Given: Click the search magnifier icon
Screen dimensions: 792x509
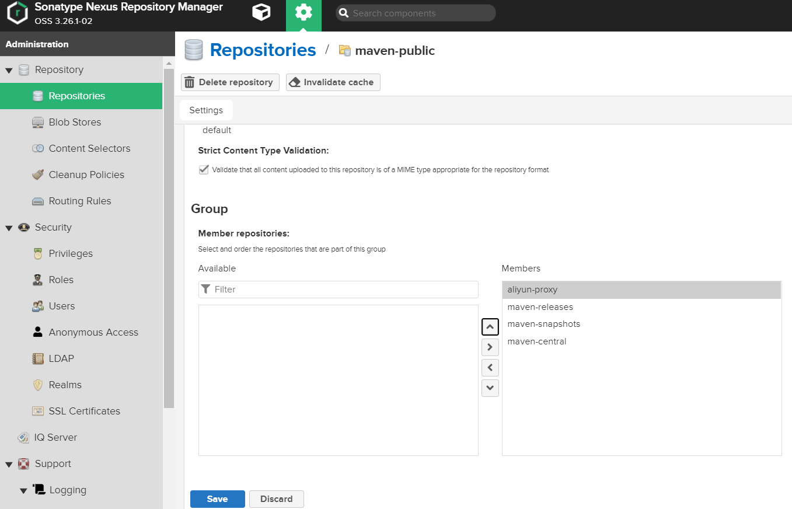Looking at the screenshot, I should coord(344,13).
